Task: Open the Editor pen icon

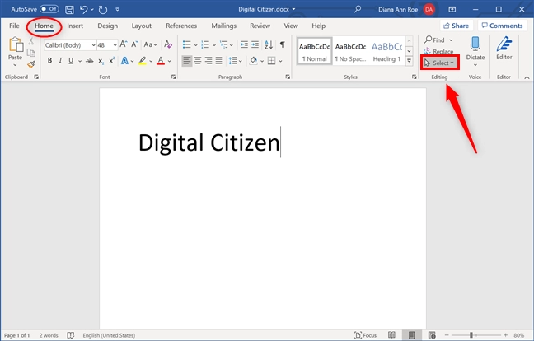Action: pos(504,44)
